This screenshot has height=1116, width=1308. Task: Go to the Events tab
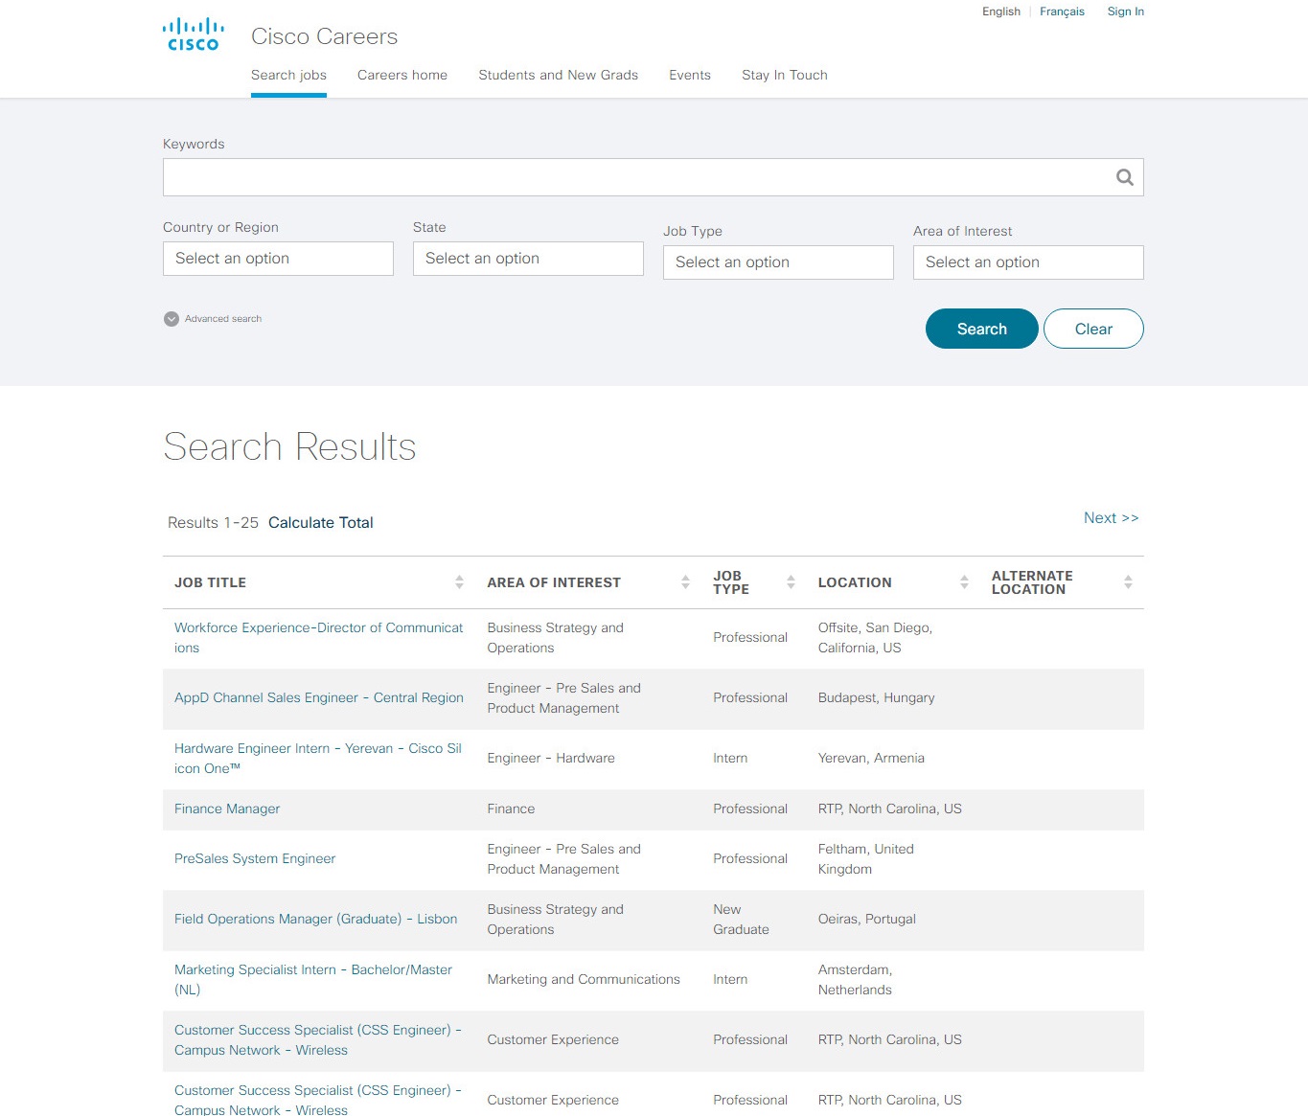click(x=690, y=75)
